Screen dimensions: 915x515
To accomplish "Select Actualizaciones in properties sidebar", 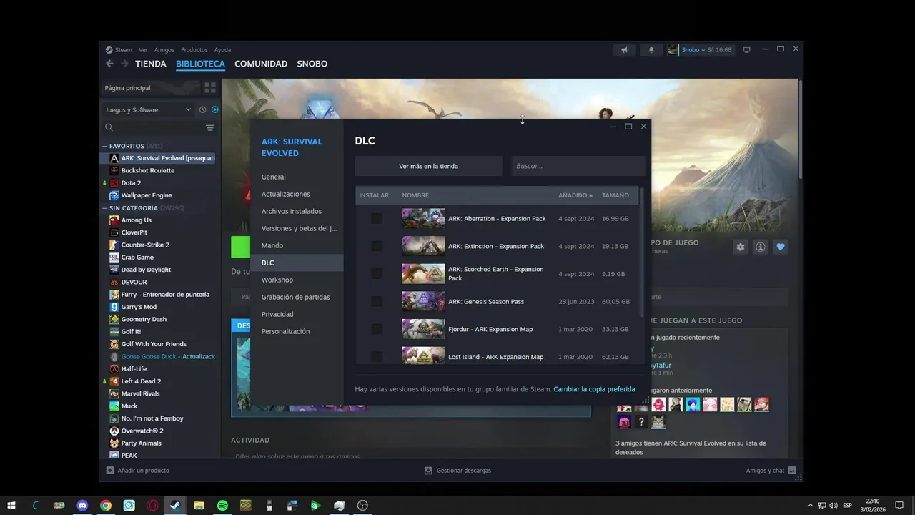I will [x=297, y=194].
